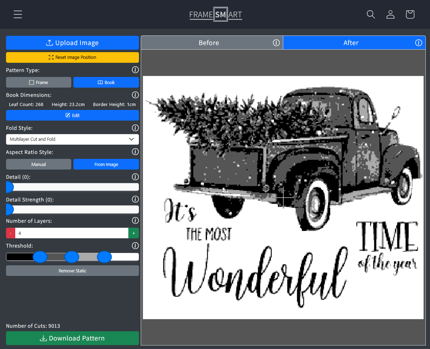Click the Number of Cuts: 9013 text
The height and width of the screenshot is (349, 430).
(x=33, y=326)
